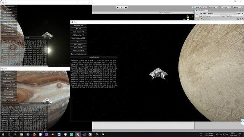
Task: Start Play mode in the Unity toolbar
Action: 117,8
